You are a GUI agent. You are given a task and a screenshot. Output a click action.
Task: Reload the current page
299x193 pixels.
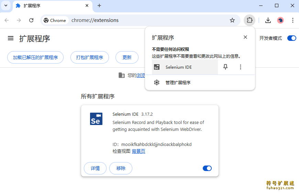pyautogui.click(x=31, y=20)
